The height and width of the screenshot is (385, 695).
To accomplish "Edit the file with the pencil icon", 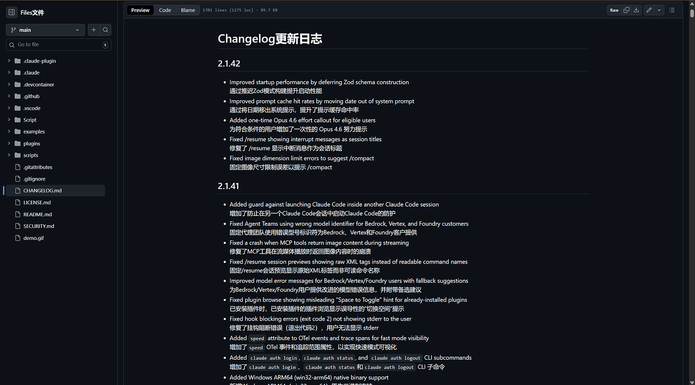I will point(649,10).
